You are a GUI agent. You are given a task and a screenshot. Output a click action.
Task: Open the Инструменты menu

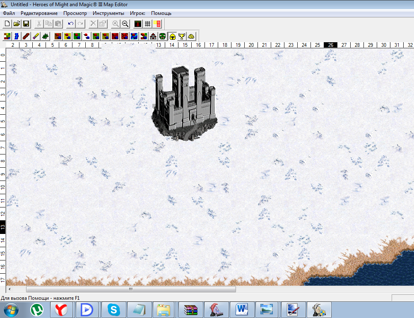pyautogui.click(x=108, y=13)
